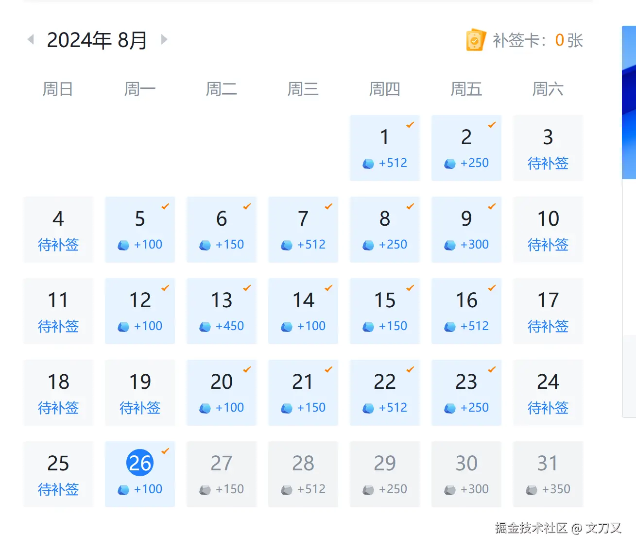The image size is (636, 549).
Task: Click 待补签 on August 3
Action: (x=548, y=164)
